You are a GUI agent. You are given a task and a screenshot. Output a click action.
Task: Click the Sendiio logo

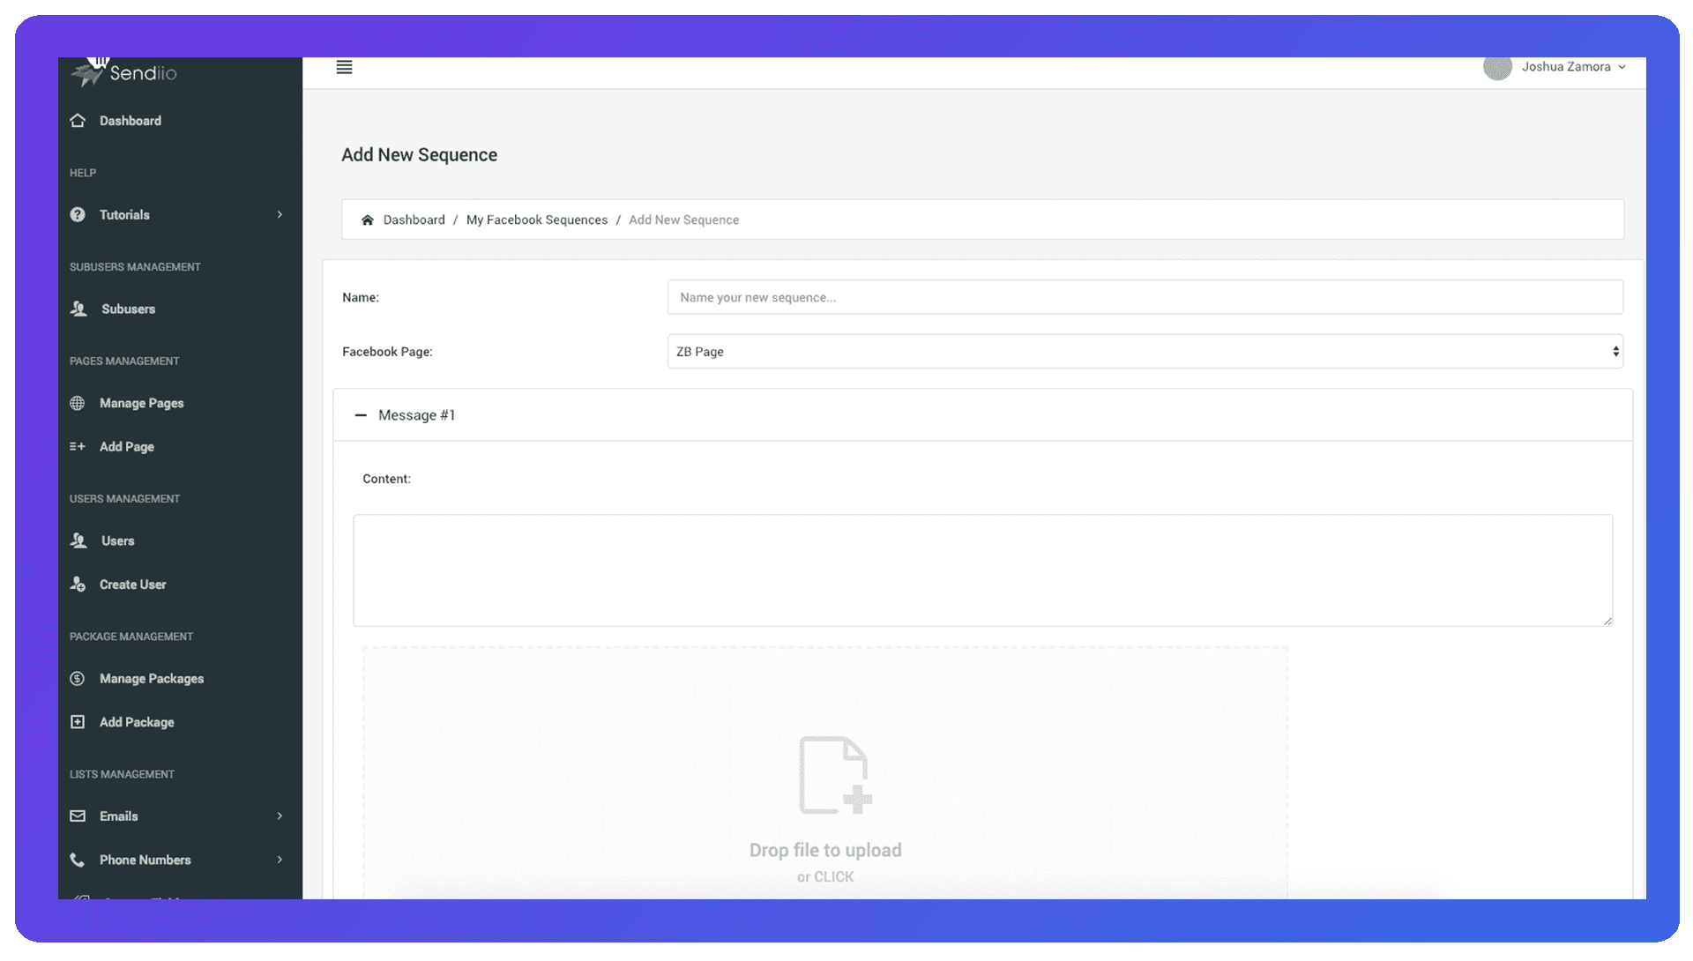[123, 72]
